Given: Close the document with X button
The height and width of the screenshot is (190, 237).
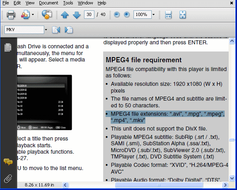Looking at the screenshot, I should [x=231, y=3].
